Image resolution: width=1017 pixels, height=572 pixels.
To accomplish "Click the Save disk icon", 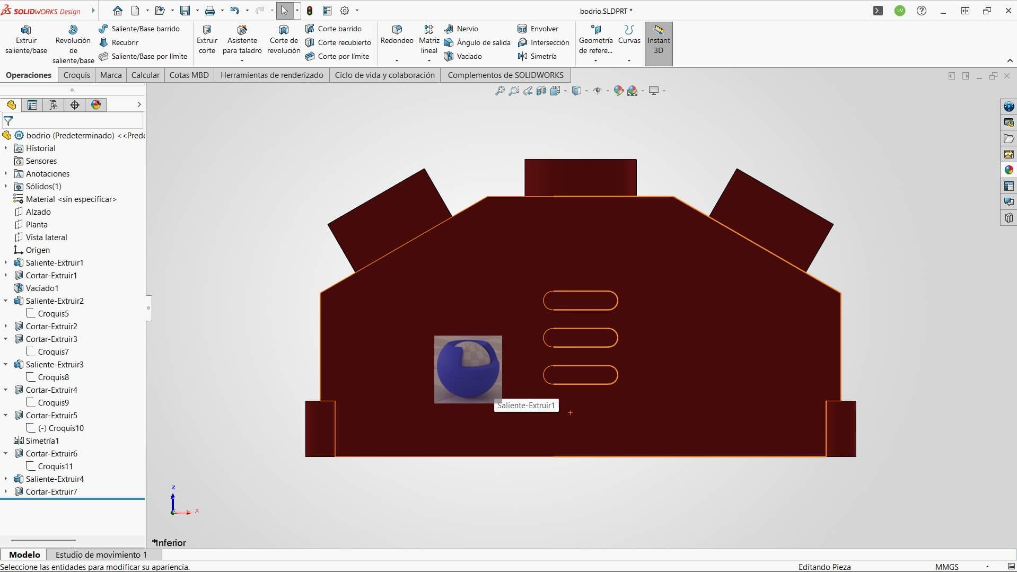I will tap(185, 11).
